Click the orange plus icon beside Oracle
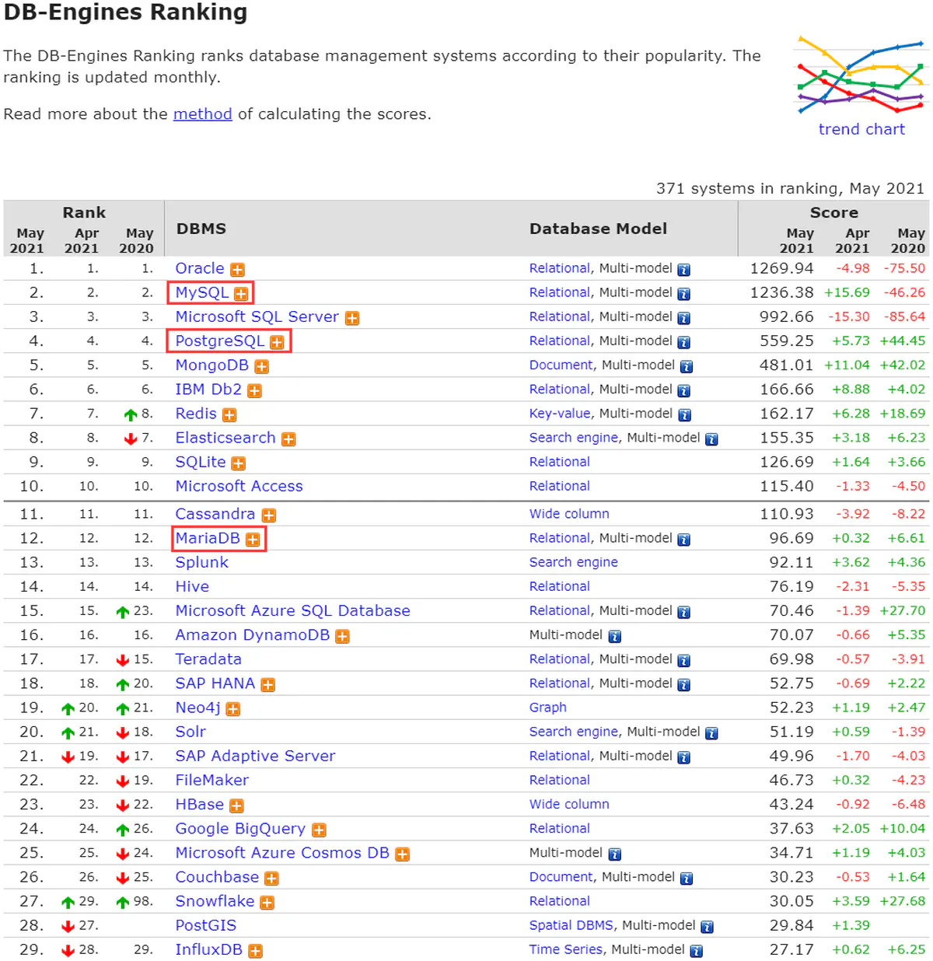 (x=237, y=270)
